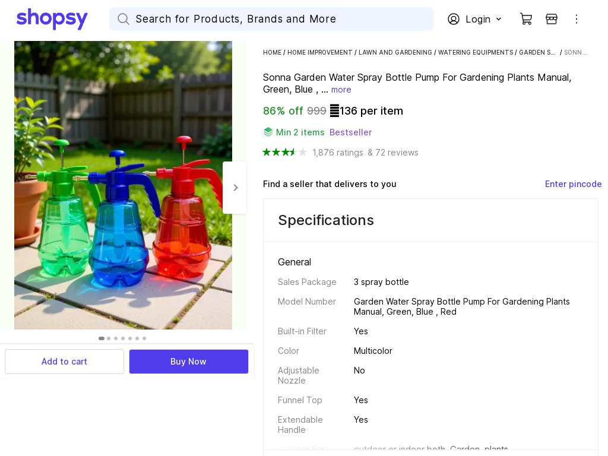The width and height of the screenshot is (608, 456).
Task: Click the Add to cart button
Action: (x=64, y=362)
